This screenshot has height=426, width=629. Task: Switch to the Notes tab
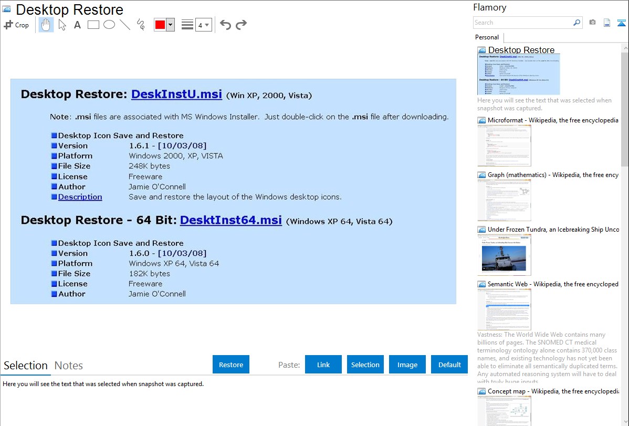[x=69, y=366]
